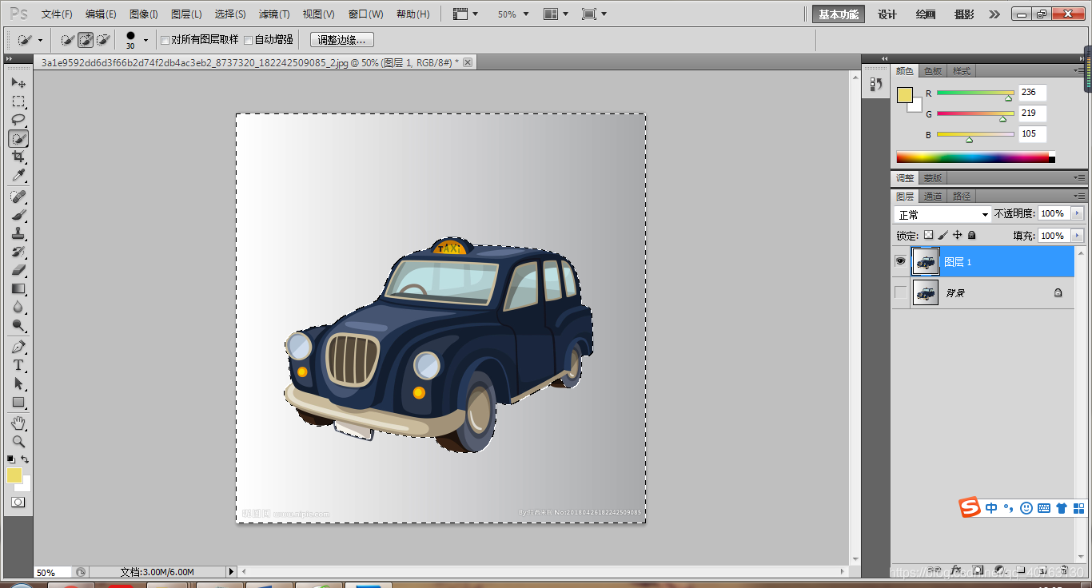The width and height of the screenshot is (1092, 588).
Task: Open the 文件(F) menu
Action: pos(57,14)
